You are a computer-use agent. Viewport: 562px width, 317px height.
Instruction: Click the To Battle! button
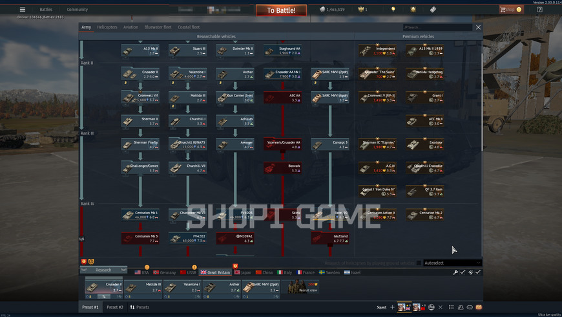click(281, 10)
